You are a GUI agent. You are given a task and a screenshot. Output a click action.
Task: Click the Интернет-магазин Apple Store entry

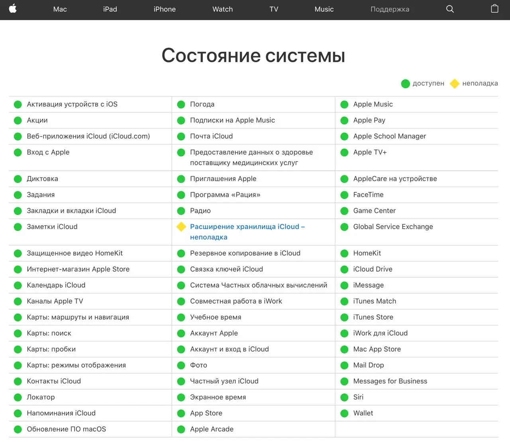coord(78,269)
